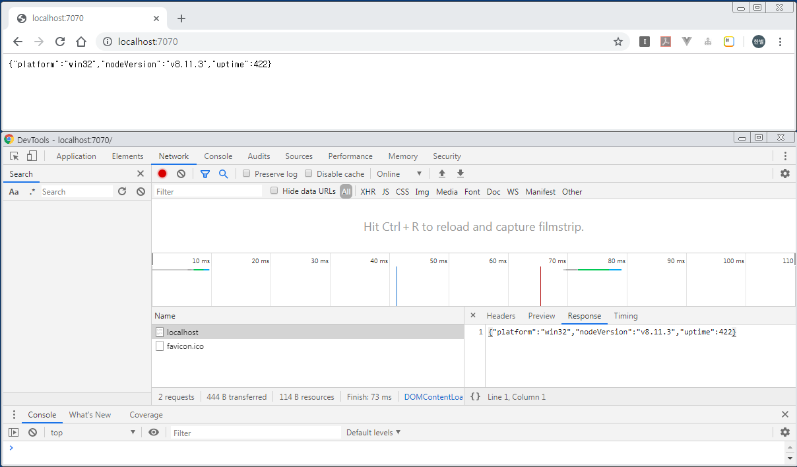Click the console Filter input box

(256, 433)
